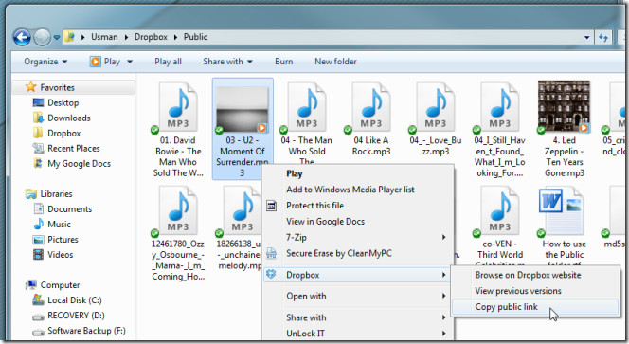Click the refresh button beside address bar
The image size is (629, 344).
coord(602,37)
